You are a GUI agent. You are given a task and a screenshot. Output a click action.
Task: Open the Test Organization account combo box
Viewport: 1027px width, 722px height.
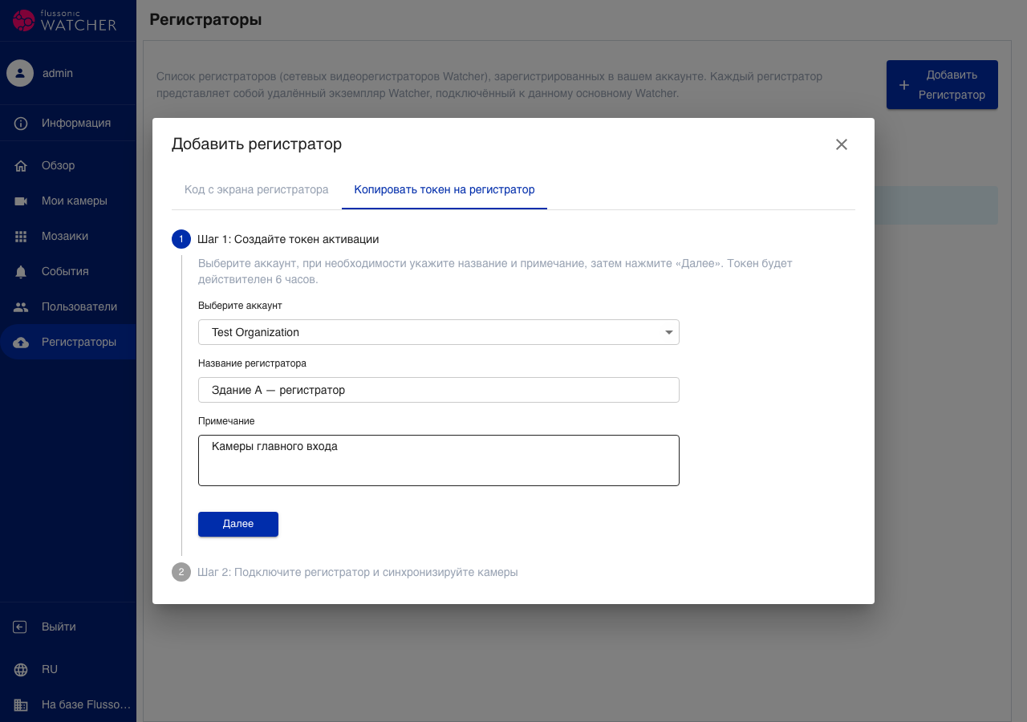(439, 332)
